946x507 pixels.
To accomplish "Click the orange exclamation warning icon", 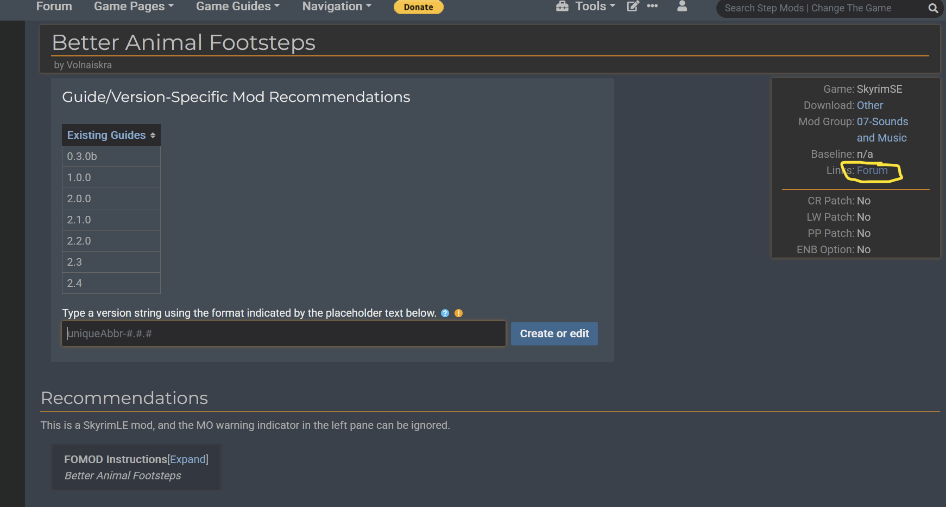I will pos(459,313).
